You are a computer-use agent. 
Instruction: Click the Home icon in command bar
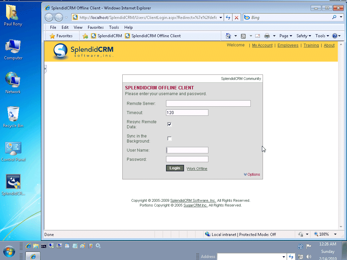tap(228, 36)
